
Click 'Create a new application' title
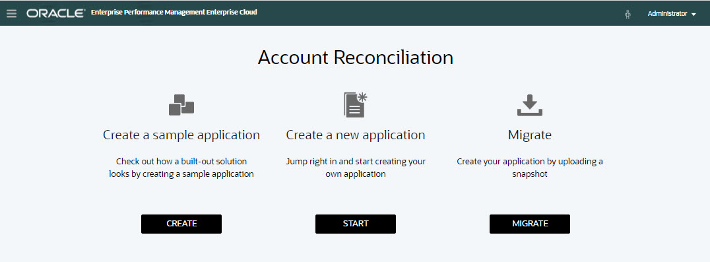[356, 135]
